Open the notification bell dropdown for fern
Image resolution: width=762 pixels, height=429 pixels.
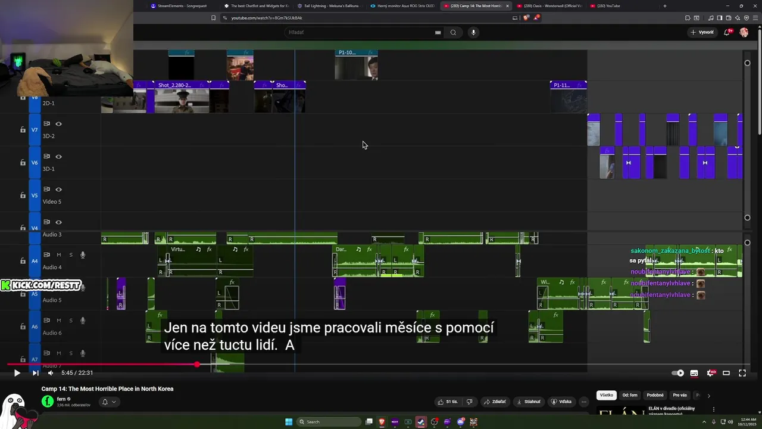pyautogui.click(x=108, y=402)
